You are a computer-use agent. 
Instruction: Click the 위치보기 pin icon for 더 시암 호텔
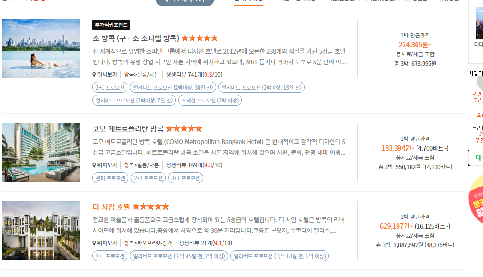click(94, 243)
